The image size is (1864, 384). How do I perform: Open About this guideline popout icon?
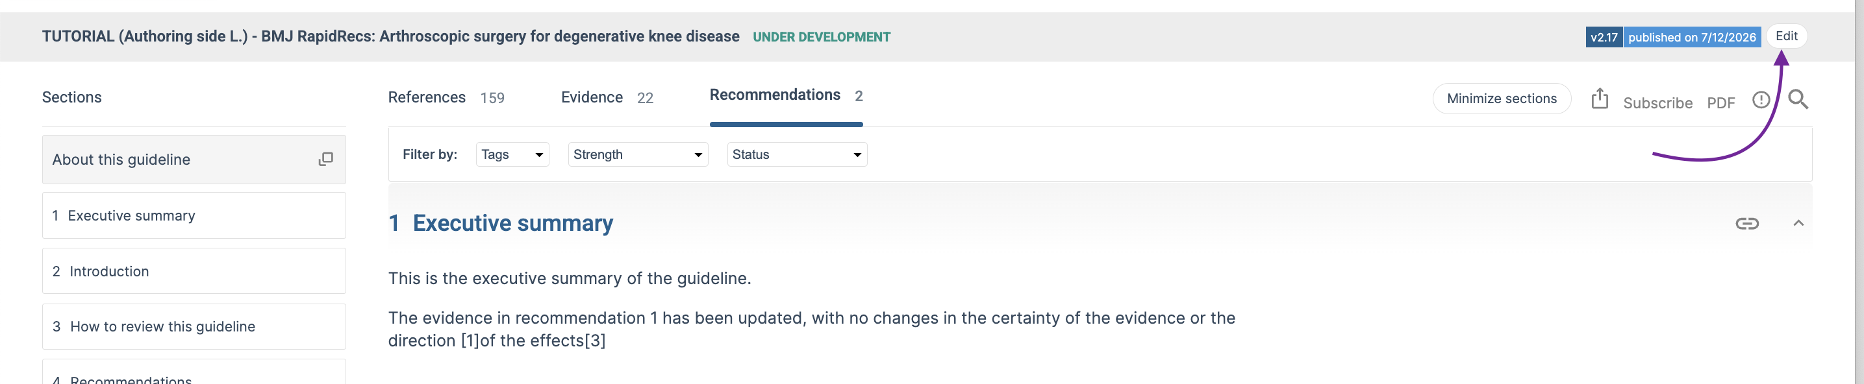325,159
